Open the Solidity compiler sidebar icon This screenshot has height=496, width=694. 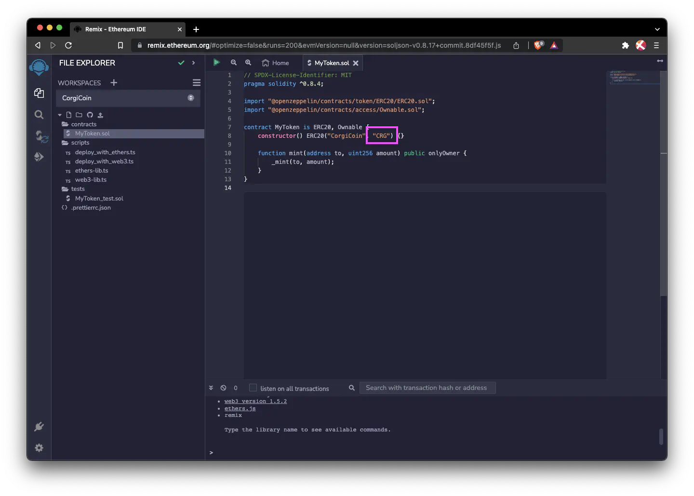41,136
